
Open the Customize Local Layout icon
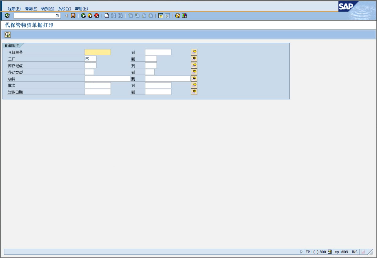pos(184,16)
